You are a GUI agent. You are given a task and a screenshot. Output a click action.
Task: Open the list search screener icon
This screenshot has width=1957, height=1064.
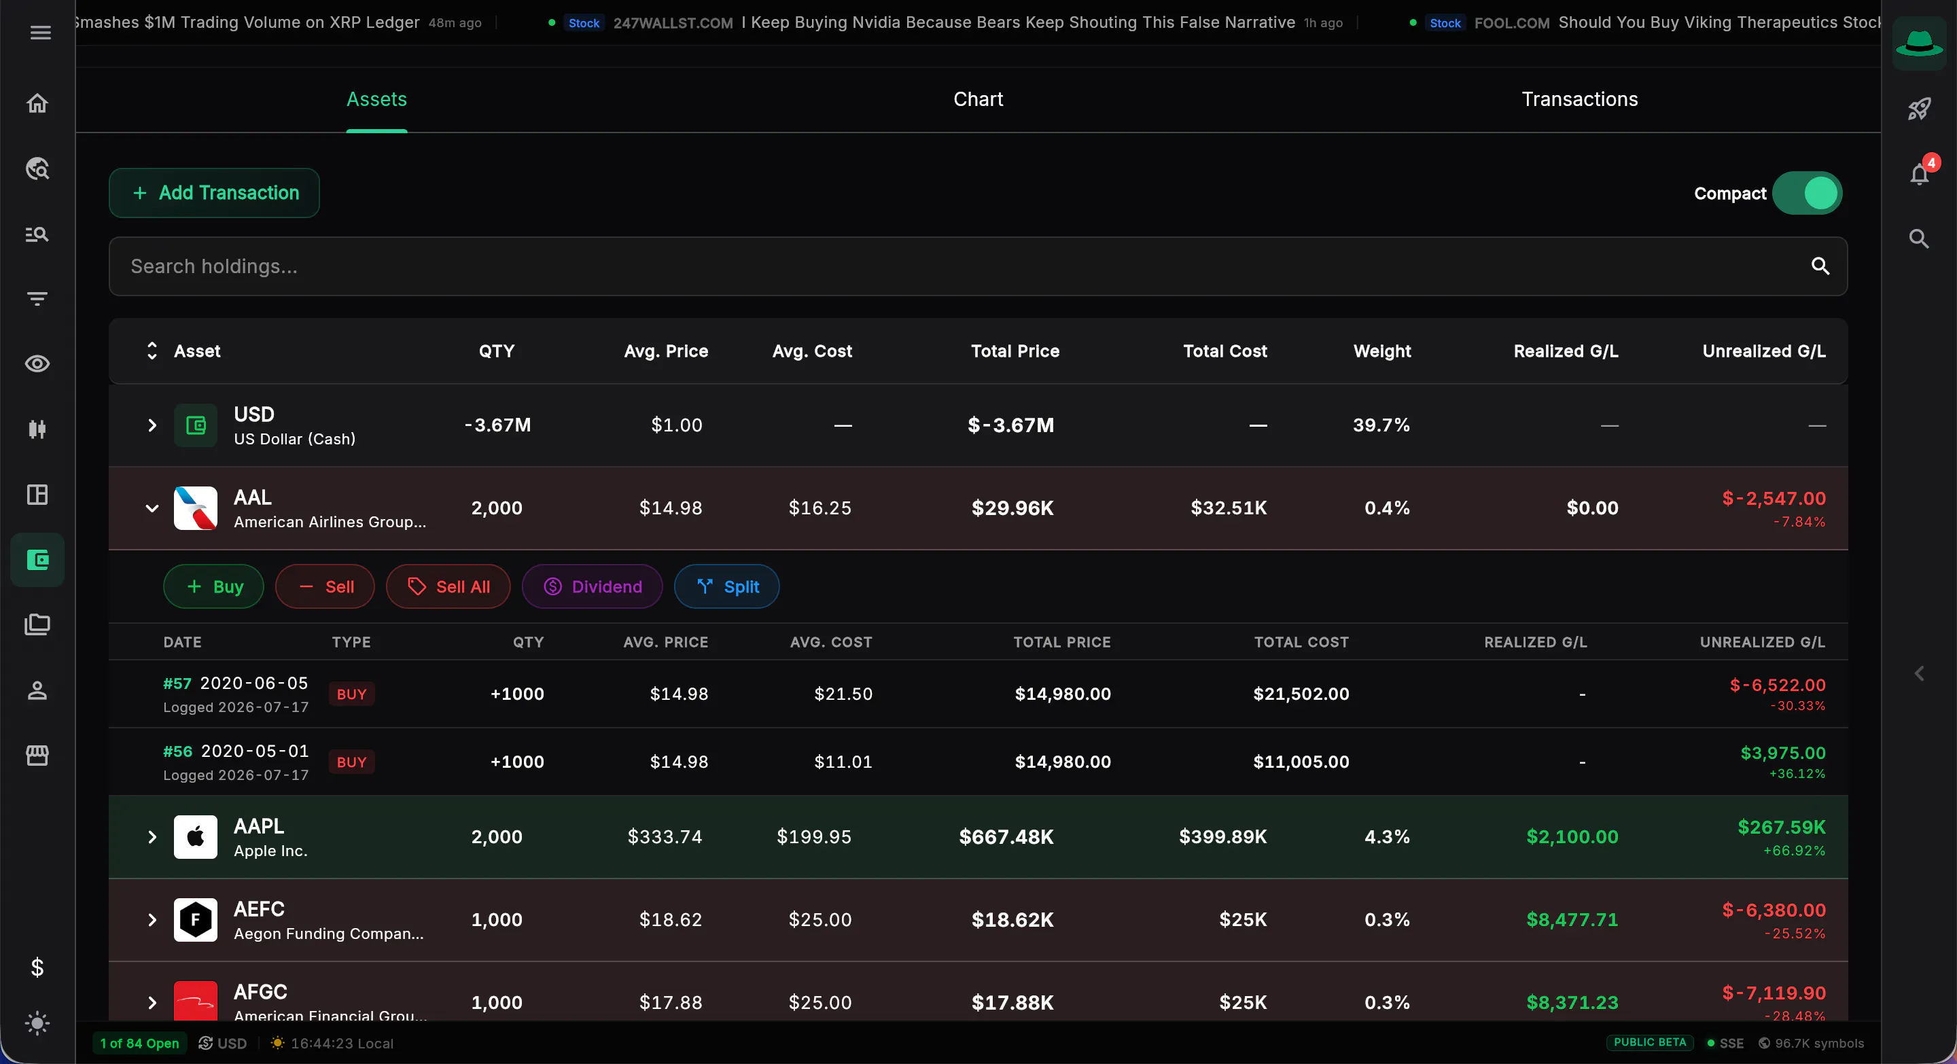(x=37, y=234)
